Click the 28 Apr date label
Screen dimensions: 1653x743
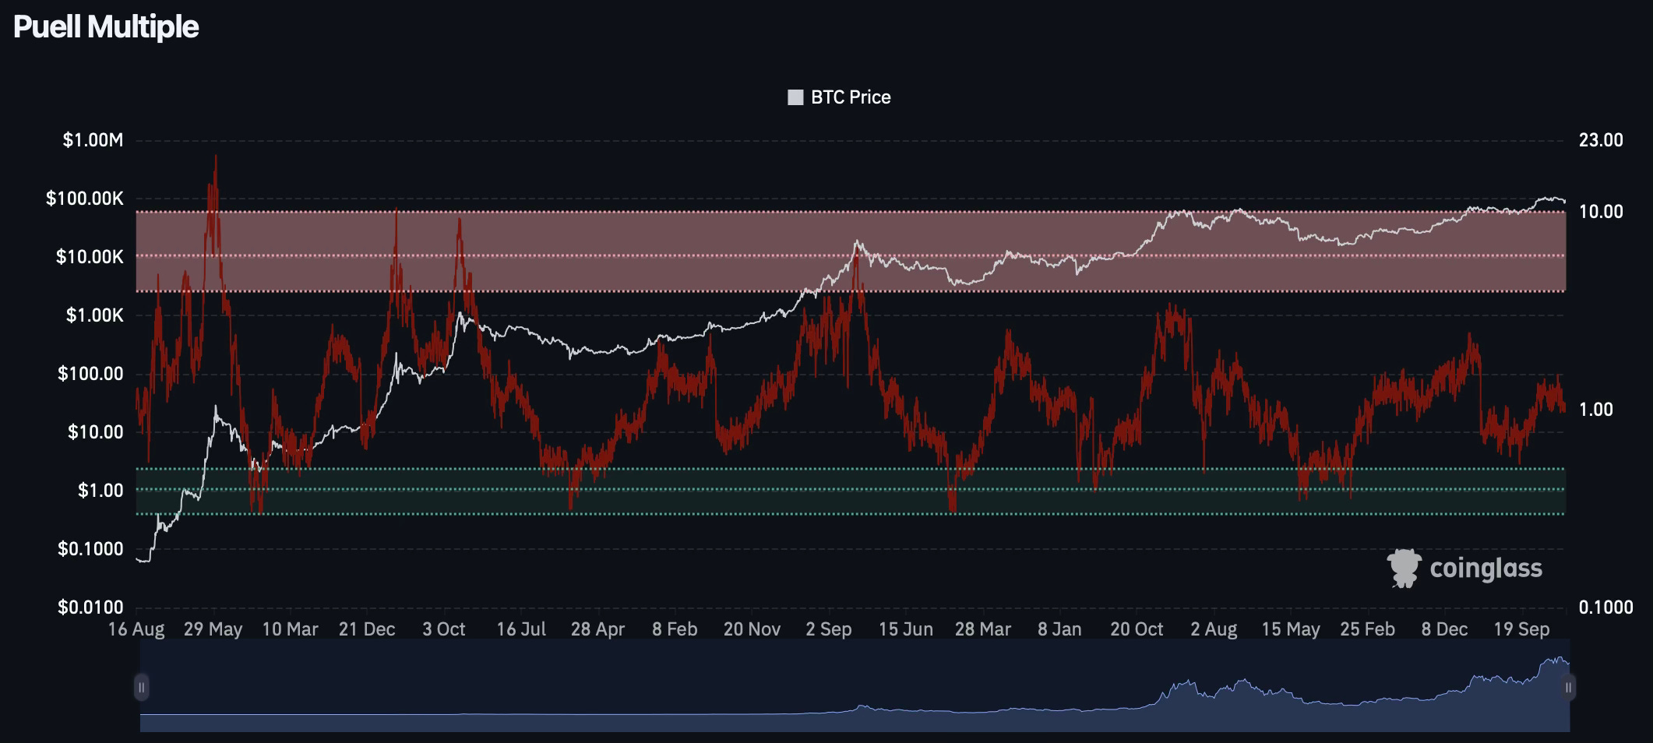click(597, 629)
